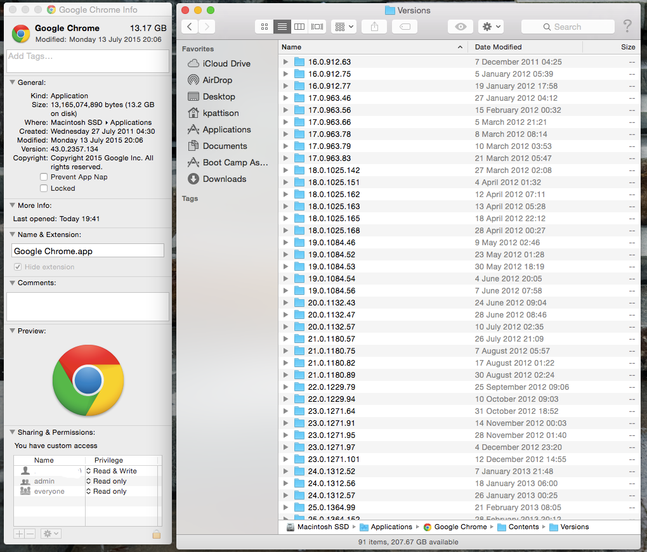The height and width of the screenshot is (552, 647).
Task: Expand folder 19.0.1084.46
Action: [285, 242]
